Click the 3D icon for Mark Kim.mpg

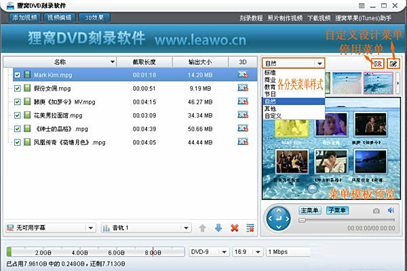243,75
